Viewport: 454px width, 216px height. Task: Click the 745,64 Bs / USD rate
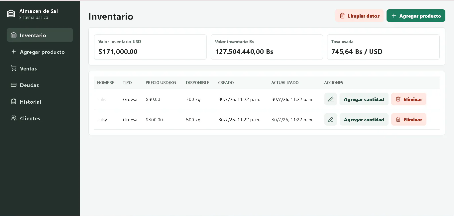tap(357, 52)
